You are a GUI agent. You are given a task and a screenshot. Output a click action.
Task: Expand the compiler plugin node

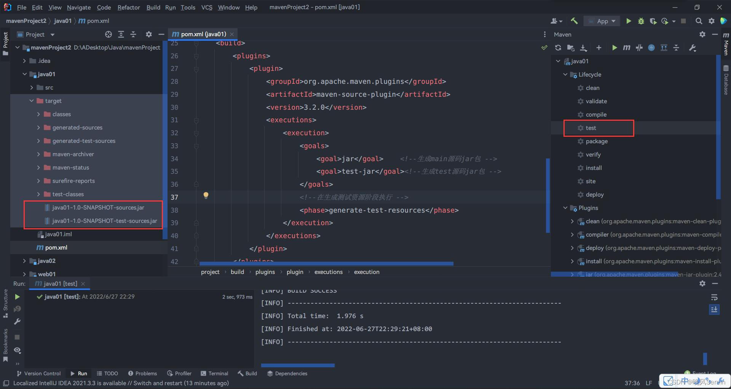pyautogui.click(x=572, y=235)
